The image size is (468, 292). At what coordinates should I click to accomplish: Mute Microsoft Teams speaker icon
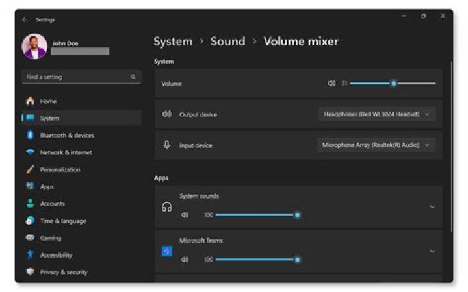185,260
